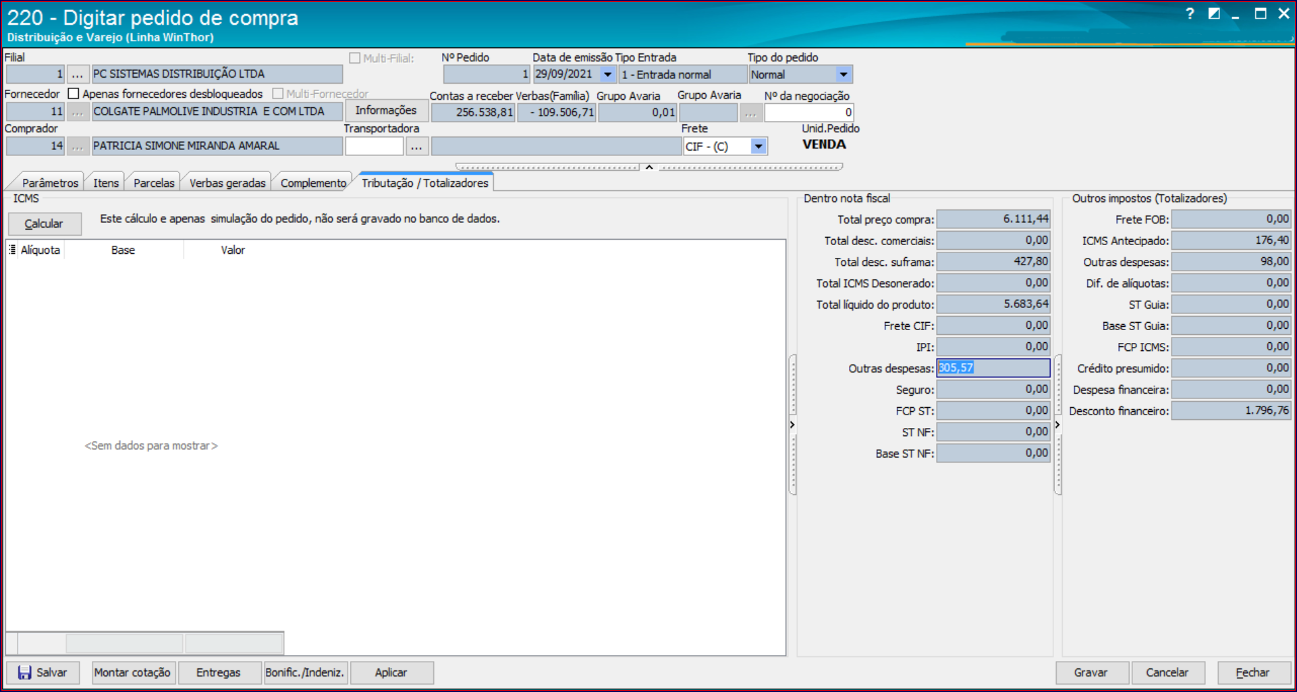Image resolution: width=1297 pixels, height=692 pixels.
Task: Enable Apenas fornecedores desbloqueados checkbox
Action: click(74, 94)
